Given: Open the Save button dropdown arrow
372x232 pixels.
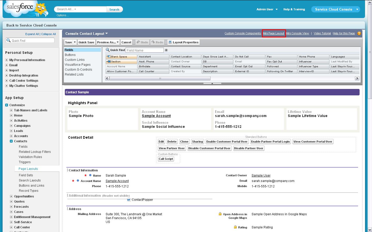Looking at the screenshot, I should point(75,42).
